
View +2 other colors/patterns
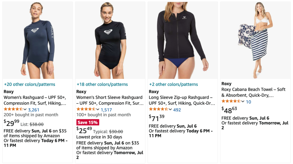click(173, 84)
